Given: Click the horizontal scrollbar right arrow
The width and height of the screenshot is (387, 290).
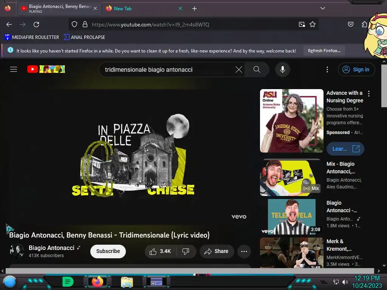Looking at the screenshot, I should (378, 271).
